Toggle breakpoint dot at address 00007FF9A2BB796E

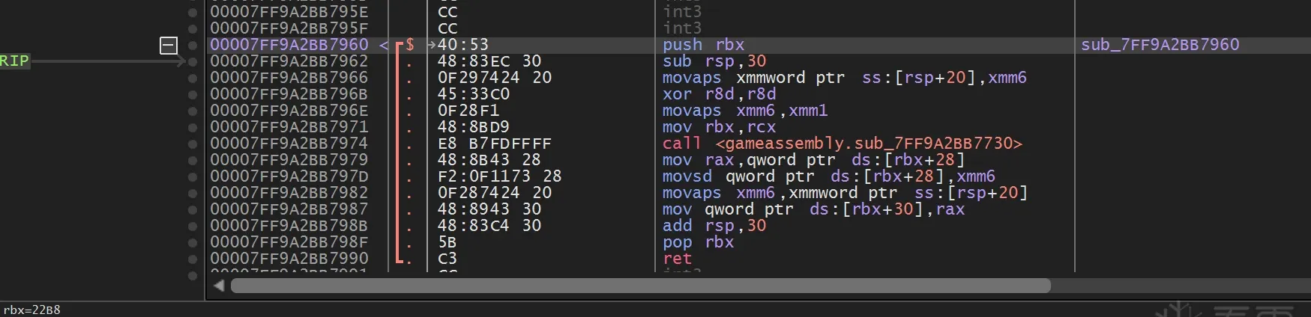pyautogui.click(x=193, y=111)
